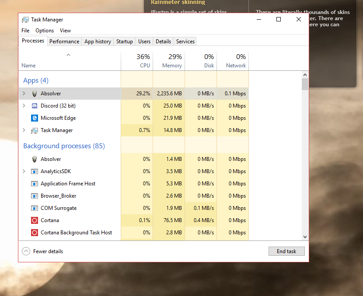The image size is (363, 296).
Task: Select the Apps (4) group header
Action: click(36, 80)
